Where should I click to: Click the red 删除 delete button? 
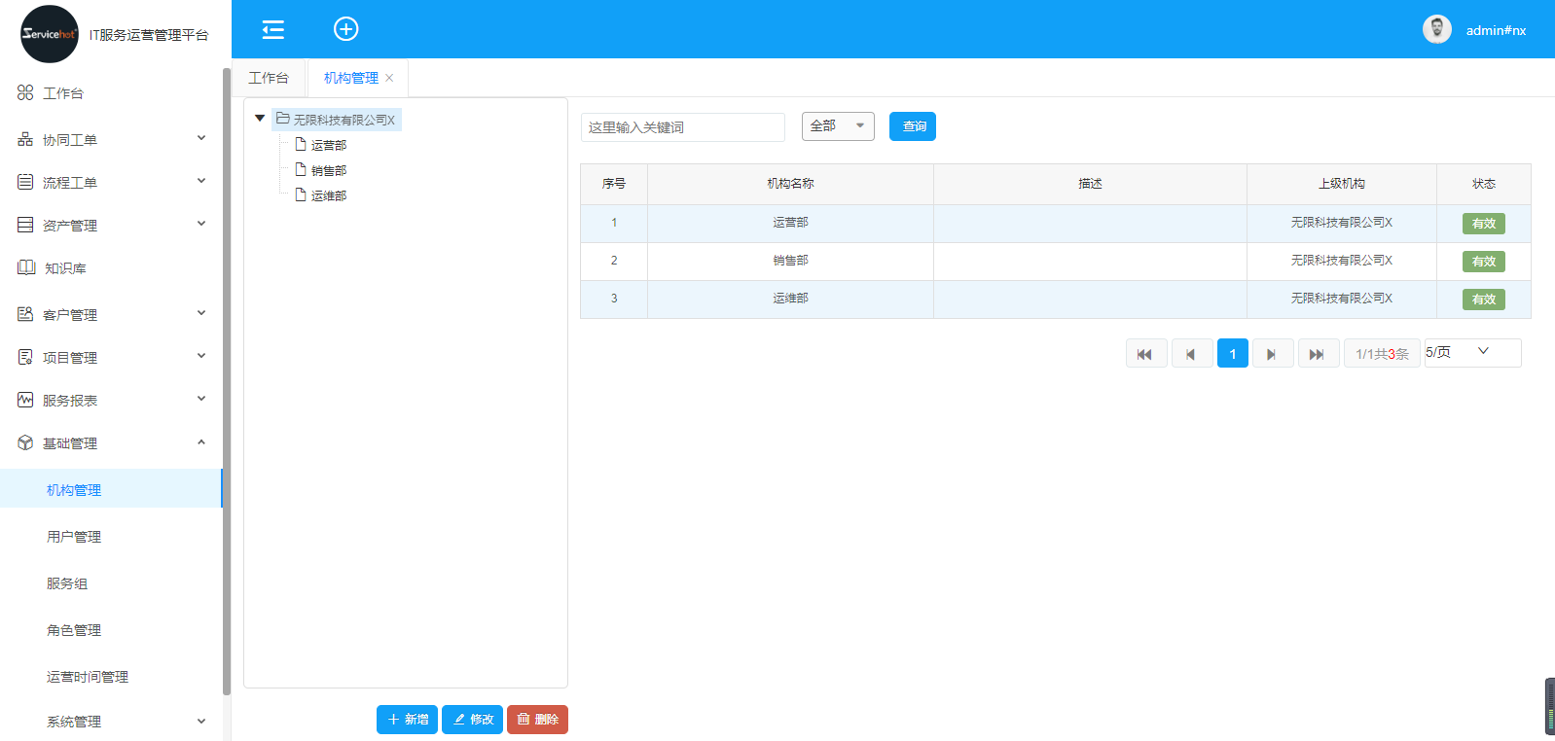537,720
